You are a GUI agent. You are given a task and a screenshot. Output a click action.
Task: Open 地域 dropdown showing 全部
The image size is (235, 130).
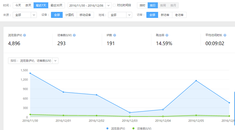120,15
